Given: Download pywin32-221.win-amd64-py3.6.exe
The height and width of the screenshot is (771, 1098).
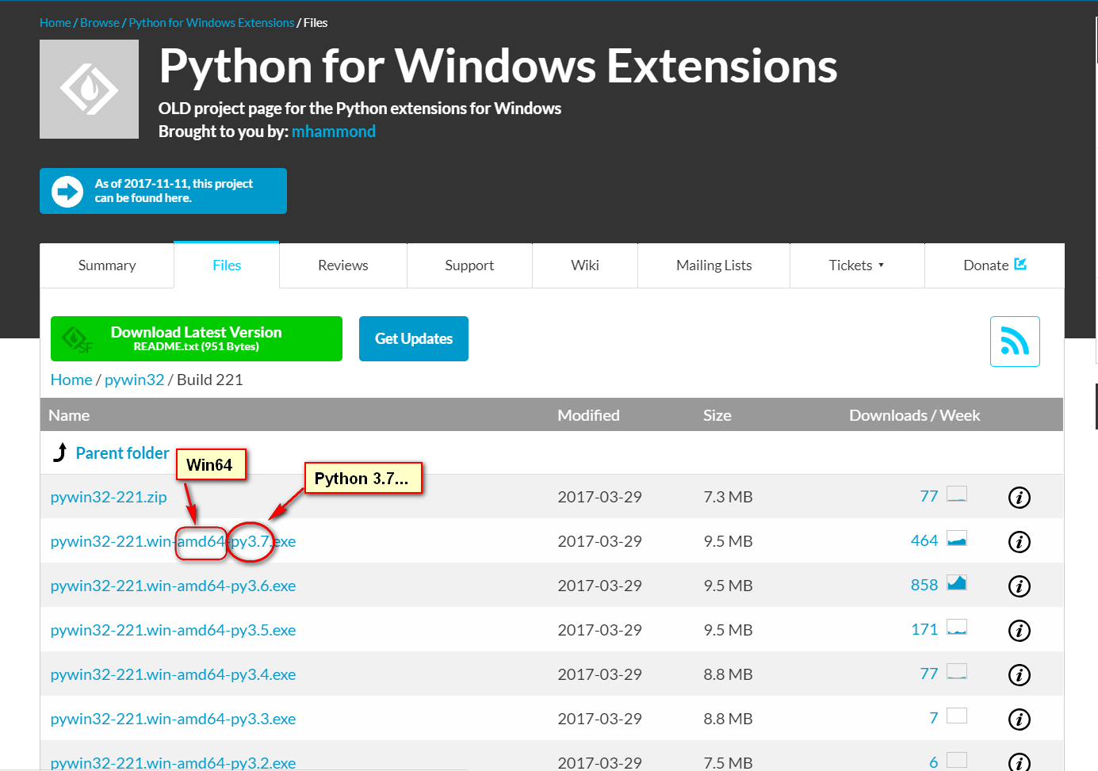Looking at the screenshot, I should tap(173, 586).
